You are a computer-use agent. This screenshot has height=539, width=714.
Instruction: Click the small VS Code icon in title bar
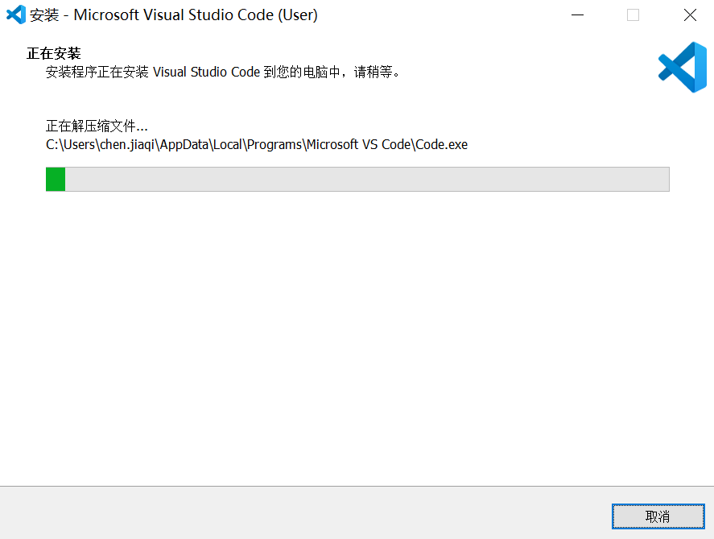pos(16,15)
